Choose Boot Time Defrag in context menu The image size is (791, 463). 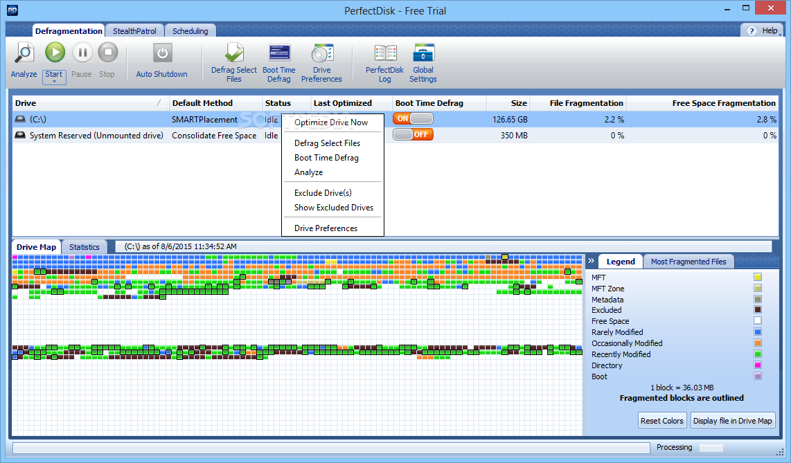[x=326, y=158]
